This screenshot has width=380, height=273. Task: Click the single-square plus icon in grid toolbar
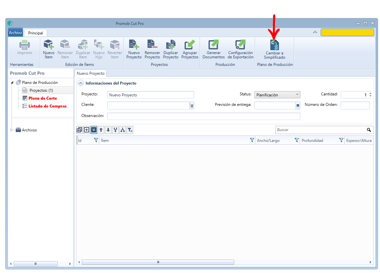click(87, 130)
